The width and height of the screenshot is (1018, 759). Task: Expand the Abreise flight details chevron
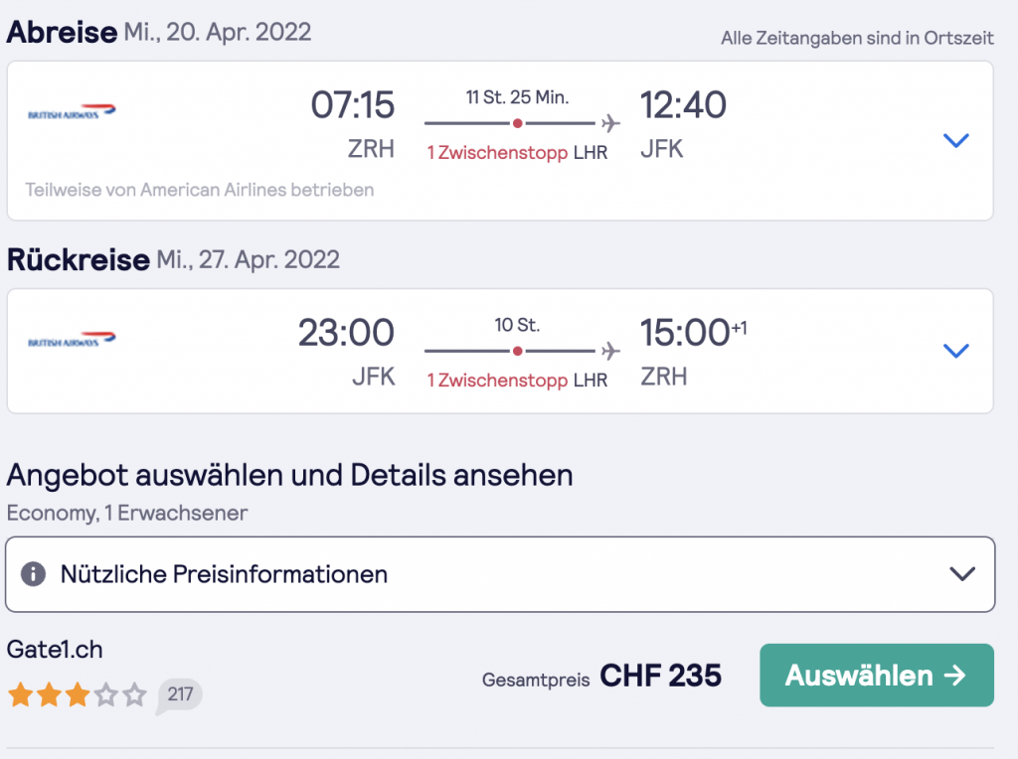click(955, 140)
